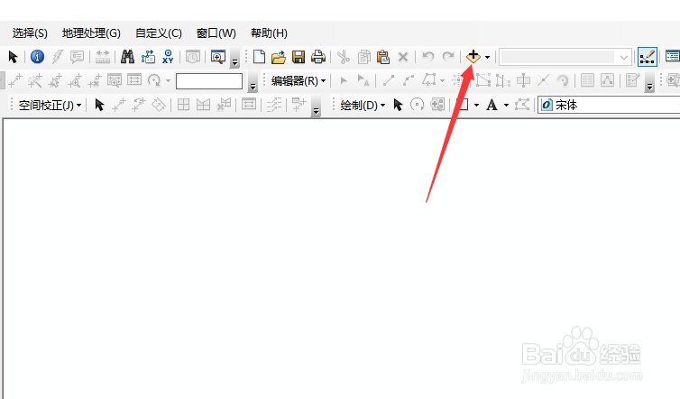Toggle the Editor Toolbar button
The image size is (680, 399).
pyautogui.click(x=647, y=57)
